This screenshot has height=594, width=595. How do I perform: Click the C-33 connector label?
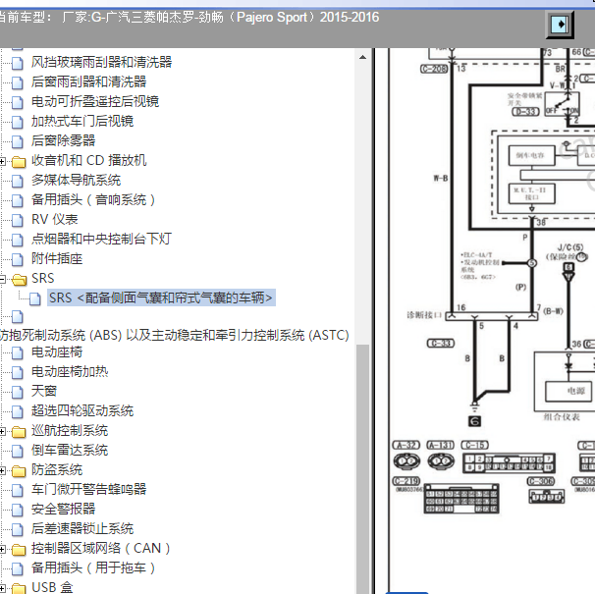pyautogui.click(x=441, y=344)
